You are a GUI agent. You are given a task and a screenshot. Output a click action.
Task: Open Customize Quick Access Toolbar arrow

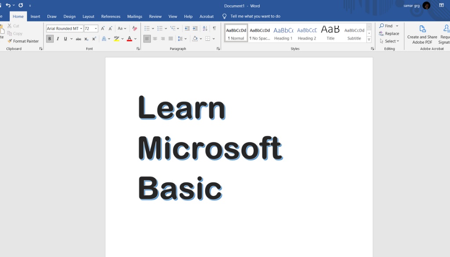(x=30, y=5)
